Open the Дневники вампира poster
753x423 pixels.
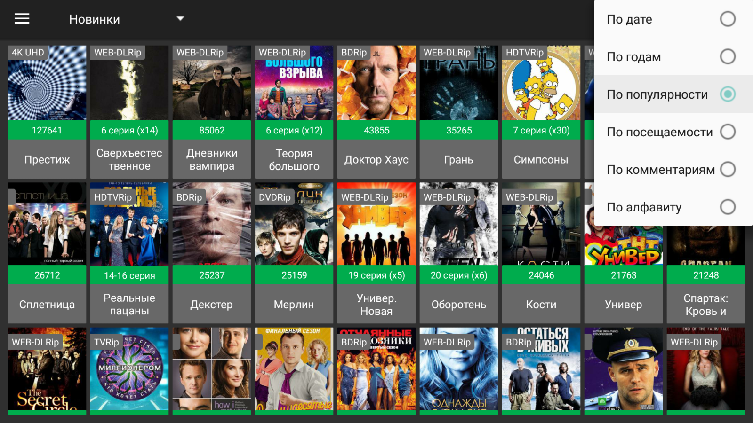(x=212, y=83)
